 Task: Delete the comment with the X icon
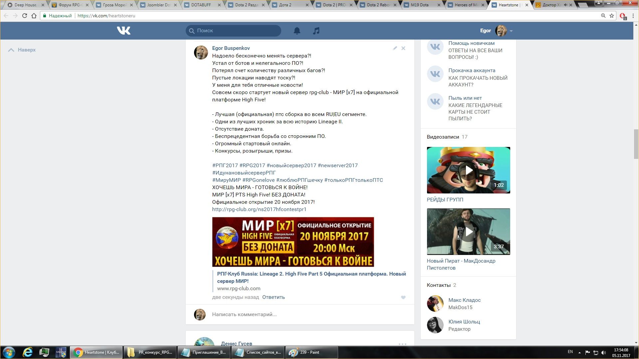pos(403,48)
